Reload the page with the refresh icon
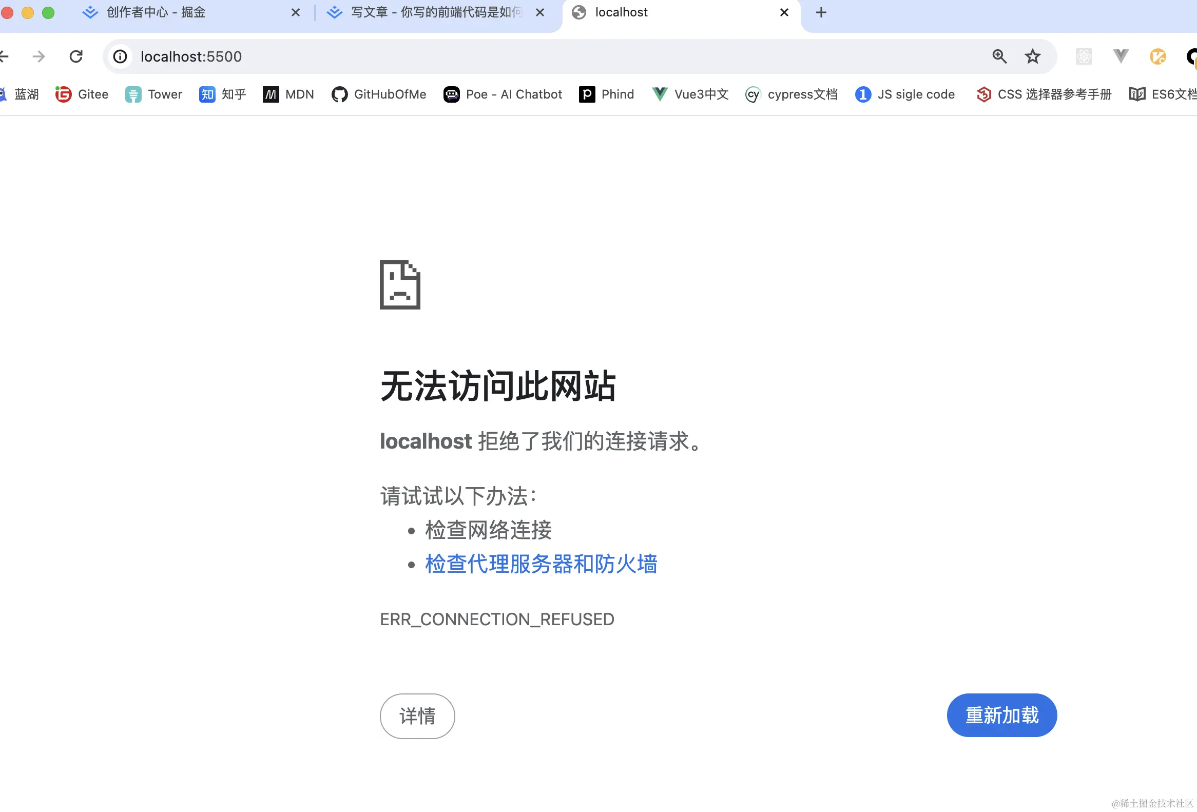 (x=76, y=56)
